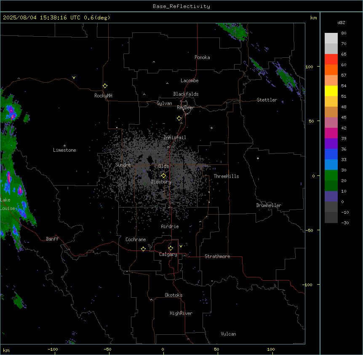
Task: Click the yellow V marker right of the Calgary diamond
Action: click(181, 246)
